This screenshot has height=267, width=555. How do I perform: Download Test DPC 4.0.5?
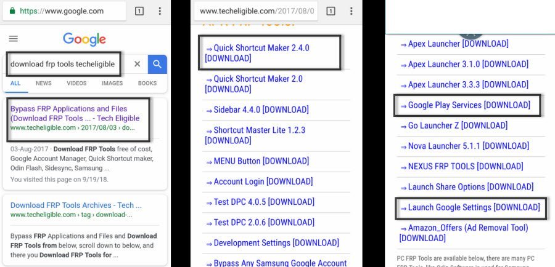(x=260, y=202)
